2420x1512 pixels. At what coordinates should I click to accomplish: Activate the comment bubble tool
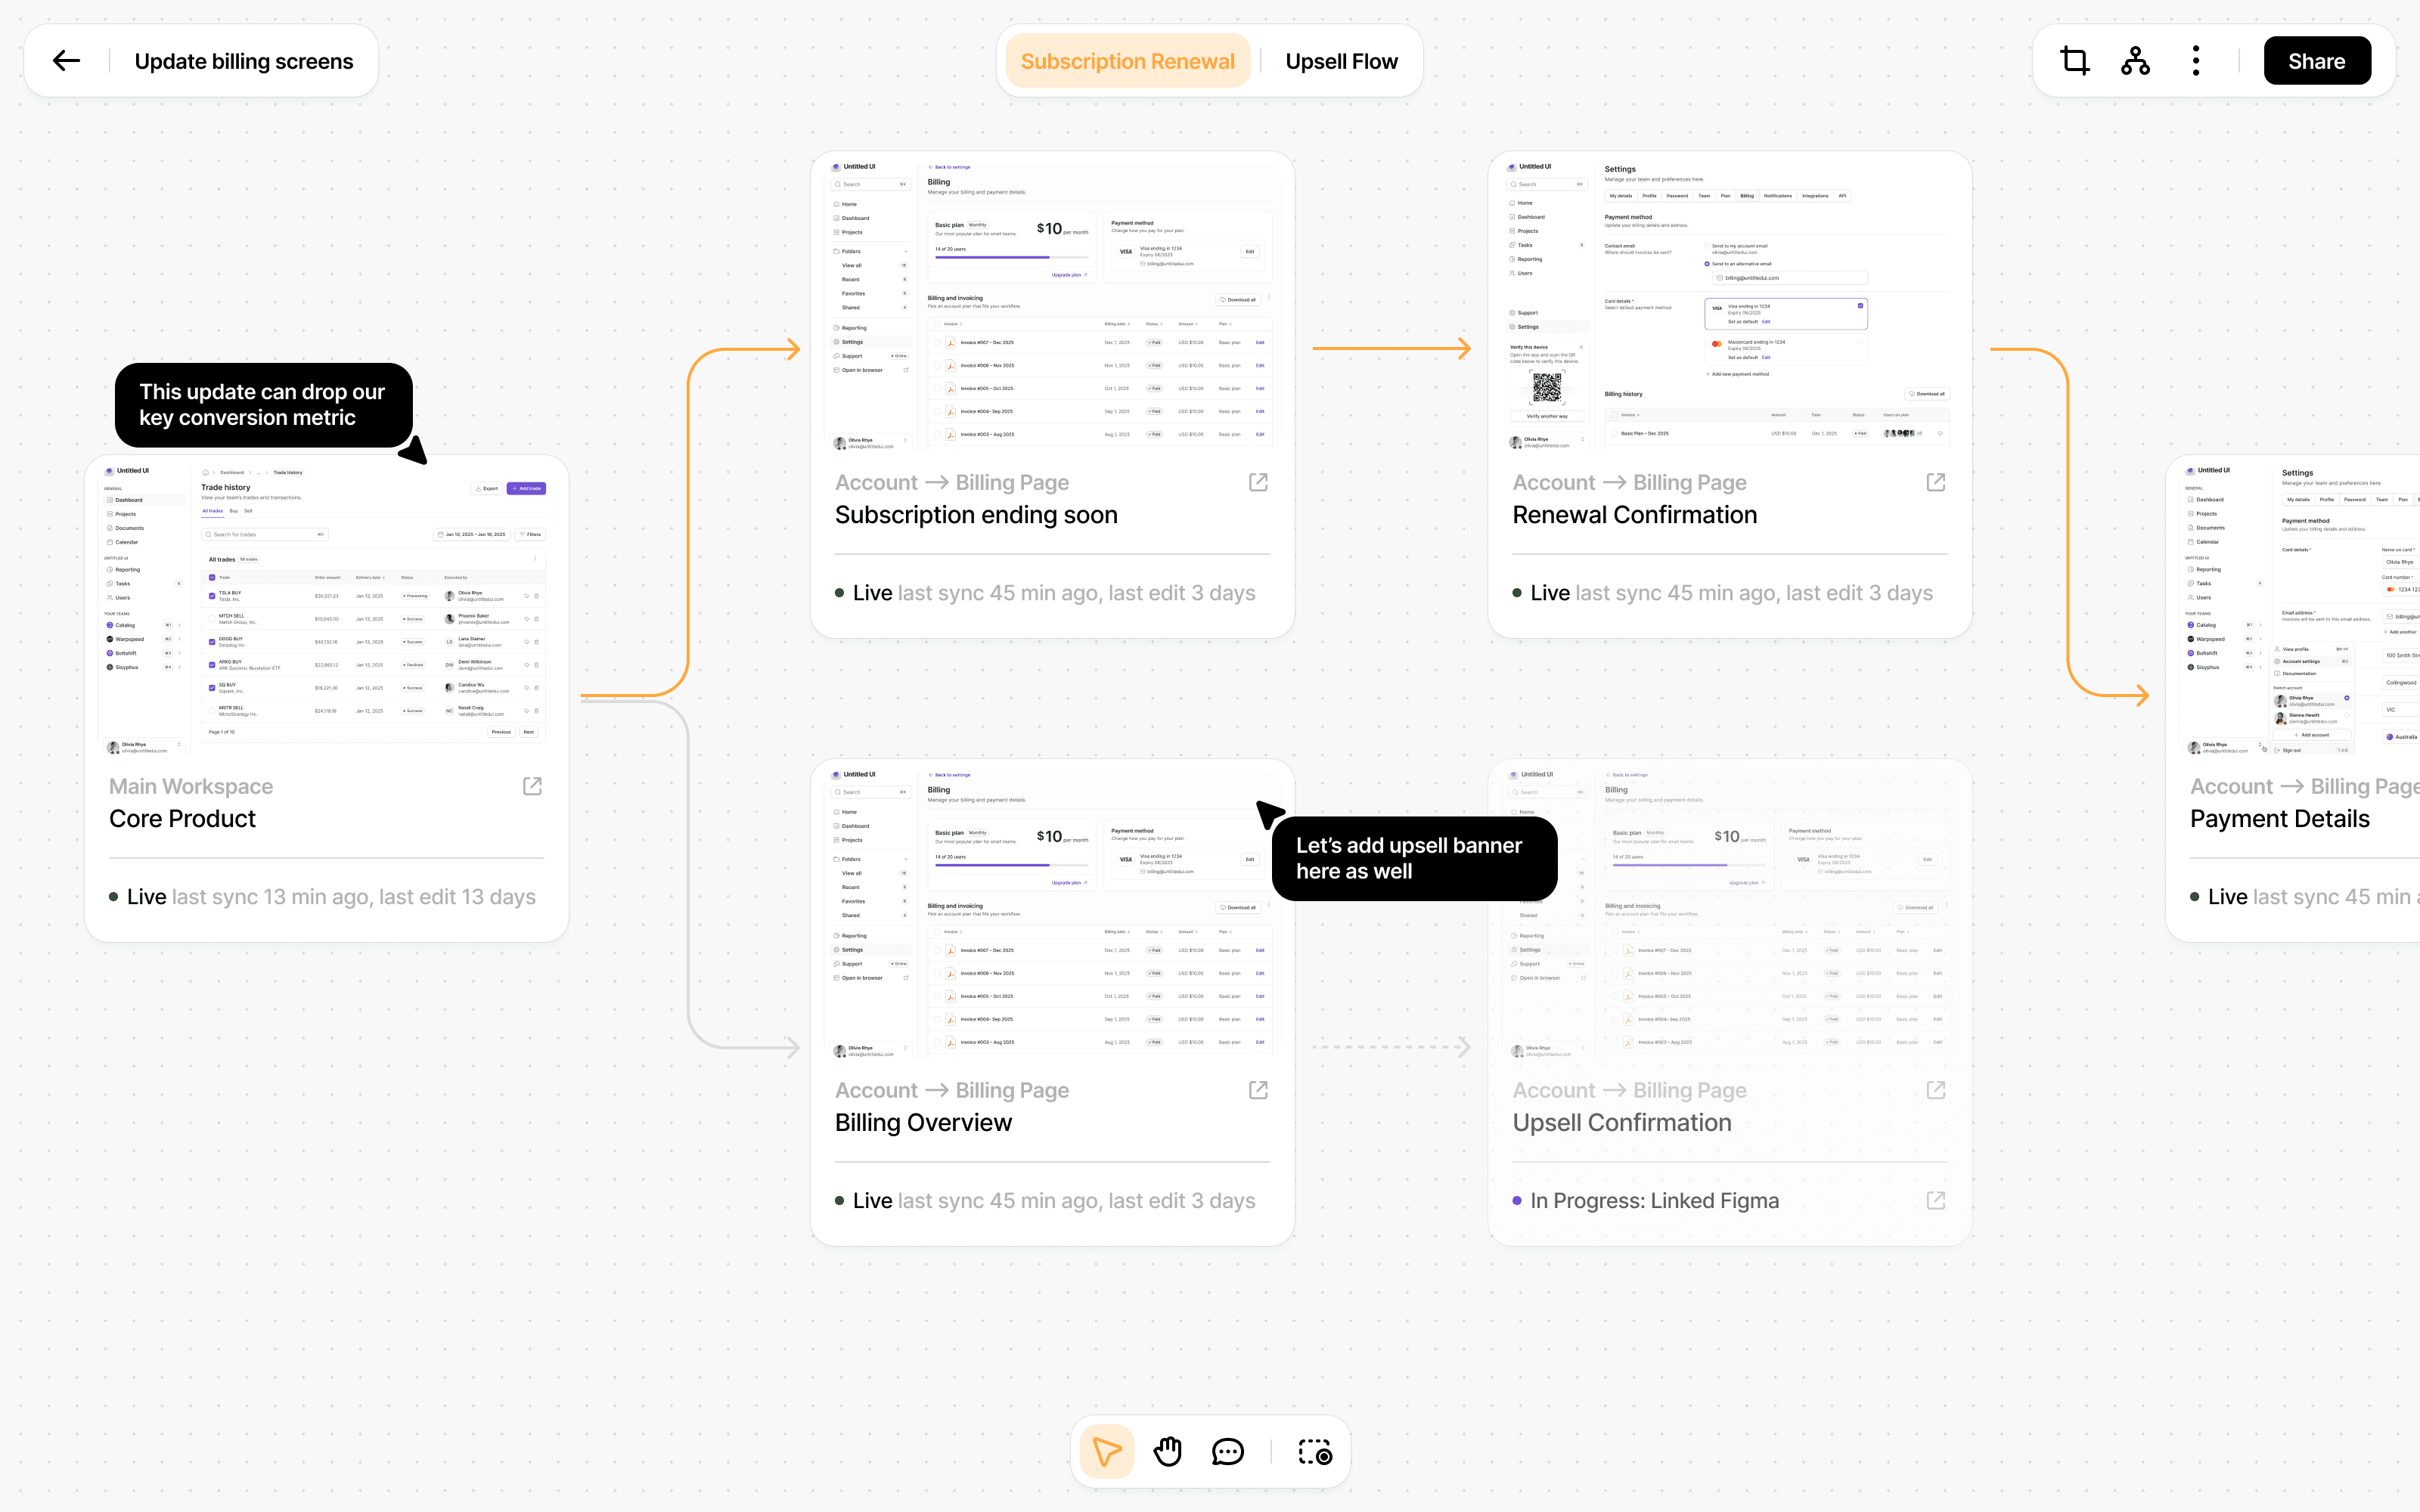pyautogui.click(x=1227, y=1451)
